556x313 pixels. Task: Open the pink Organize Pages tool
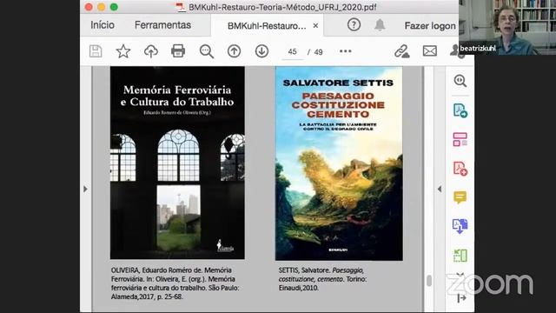[460, 139]
